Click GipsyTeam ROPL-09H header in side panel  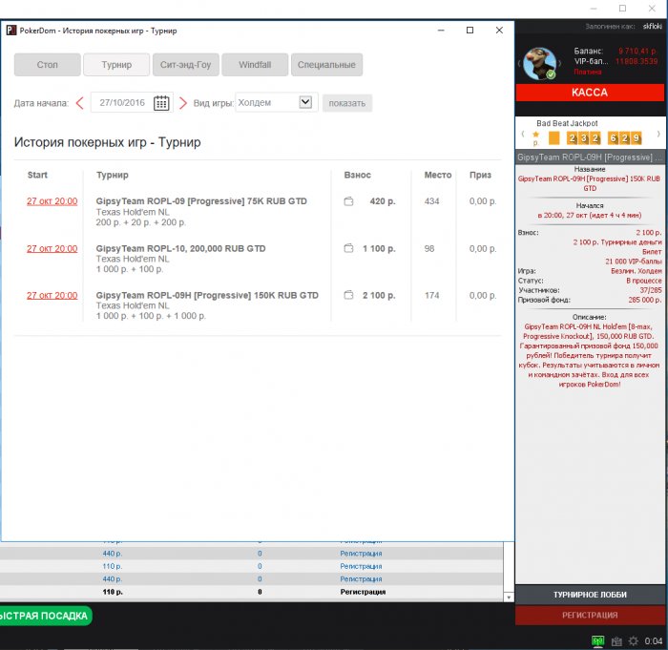(x=590, y=157)
